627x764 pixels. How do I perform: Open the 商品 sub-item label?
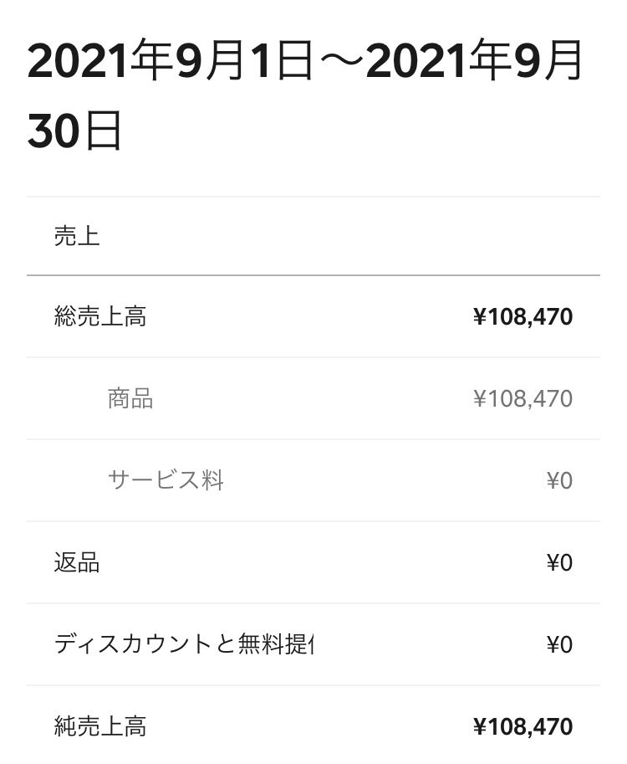(130, 398)
